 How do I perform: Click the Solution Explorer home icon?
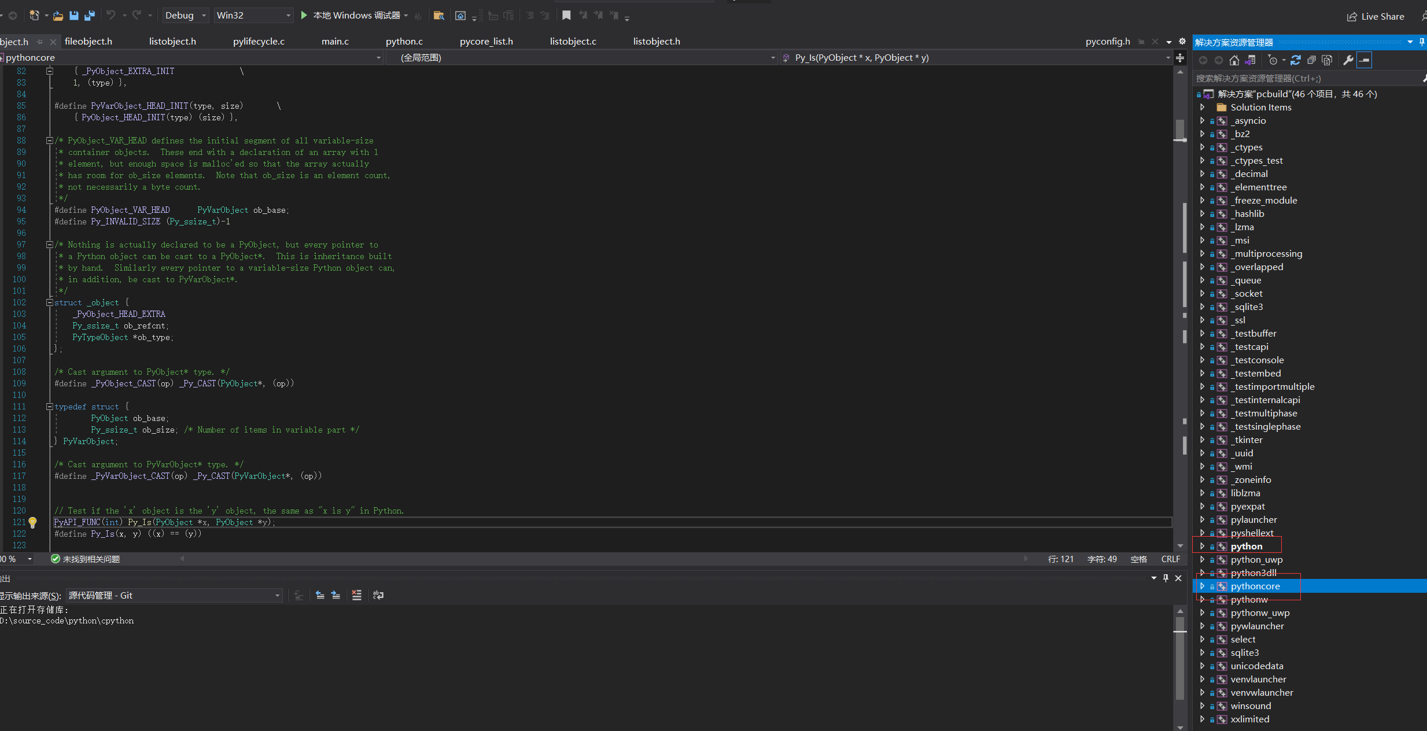1234,60
